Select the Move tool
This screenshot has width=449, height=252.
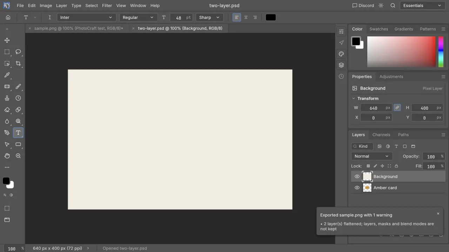click(x=7, y=40)
